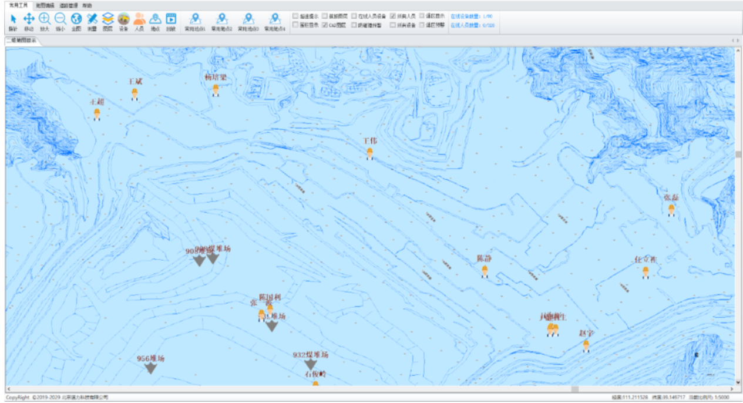
Task: Click vertical scrollbar down arrow
Action: tap(738, 382)
